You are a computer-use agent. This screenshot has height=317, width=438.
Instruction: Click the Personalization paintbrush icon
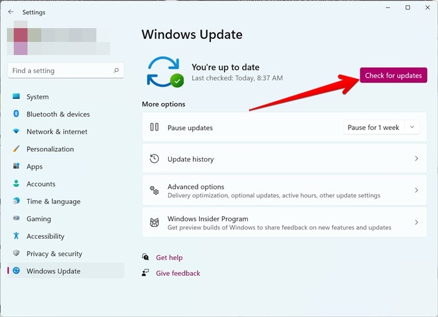point(16,148)
